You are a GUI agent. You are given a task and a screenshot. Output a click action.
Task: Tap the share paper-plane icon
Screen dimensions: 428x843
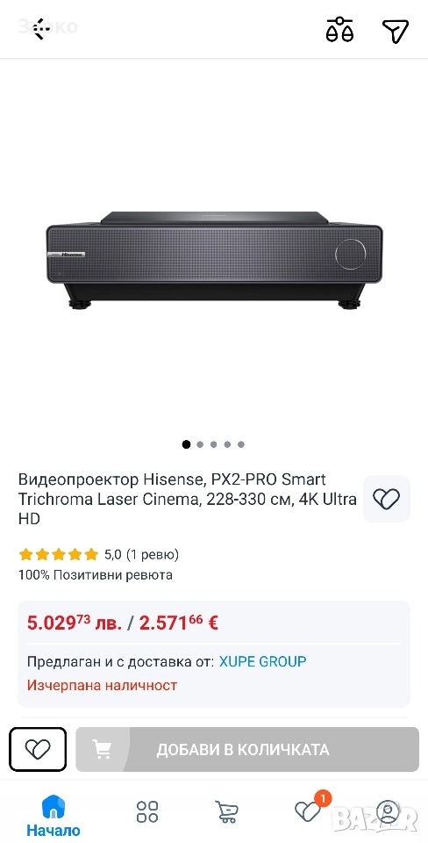(x=396, y=30)
